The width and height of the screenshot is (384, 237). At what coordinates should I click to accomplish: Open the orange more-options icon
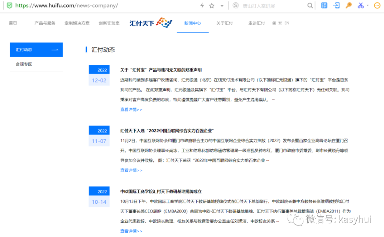(x=377, y=5)
